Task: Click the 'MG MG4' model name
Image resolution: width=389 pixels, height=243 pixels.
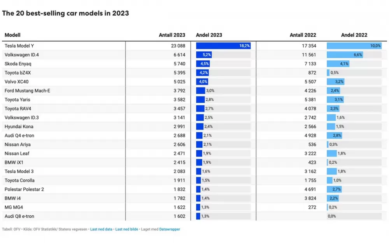Action: coord(14,207)
